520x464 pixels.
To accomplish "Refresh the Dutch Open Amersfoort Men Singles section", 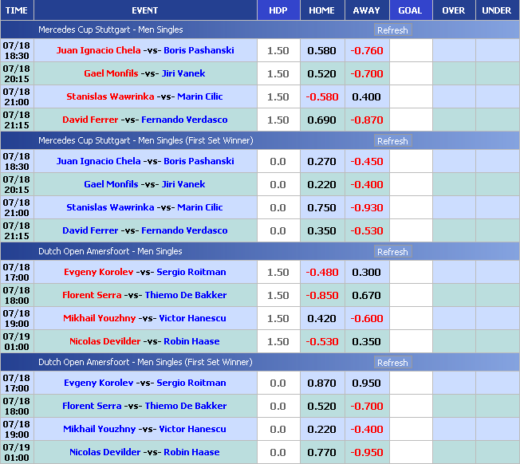I will coord(392,252).
